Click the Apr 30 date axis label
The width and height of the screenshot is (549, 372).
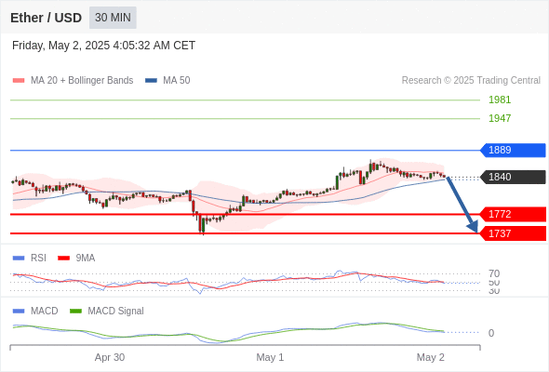tap(110, 357)
